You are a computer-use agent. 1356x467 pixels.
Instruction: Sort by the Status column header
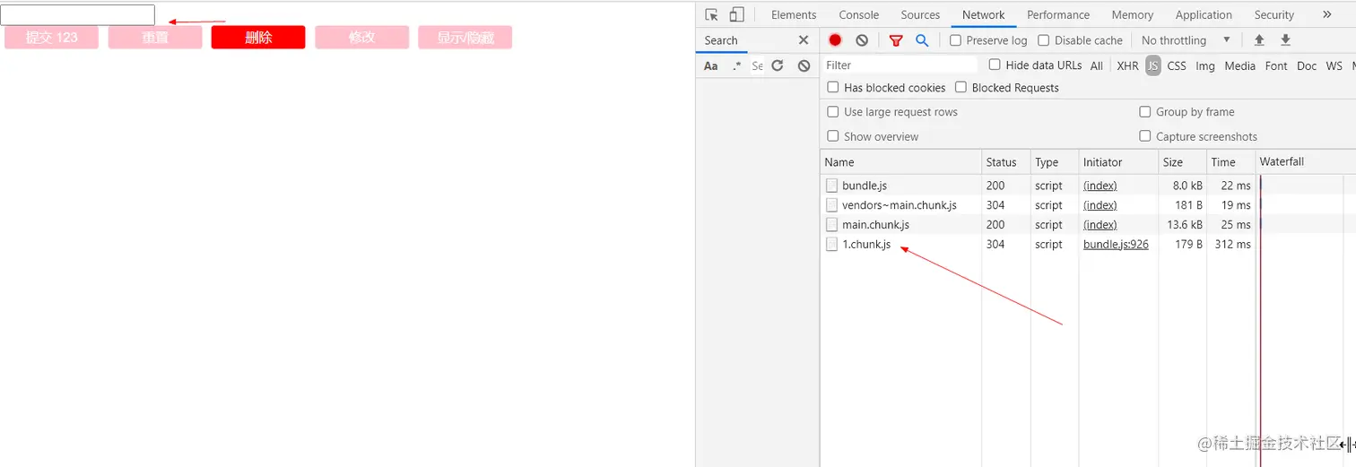pos(1006,162)
